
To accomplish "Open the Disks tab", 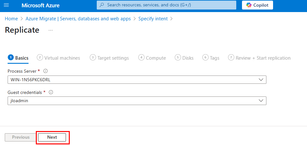I will 184,58.
